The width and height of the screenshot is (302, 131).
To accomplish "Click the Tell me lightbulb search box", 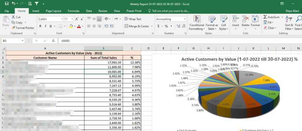I will [169, 11].
